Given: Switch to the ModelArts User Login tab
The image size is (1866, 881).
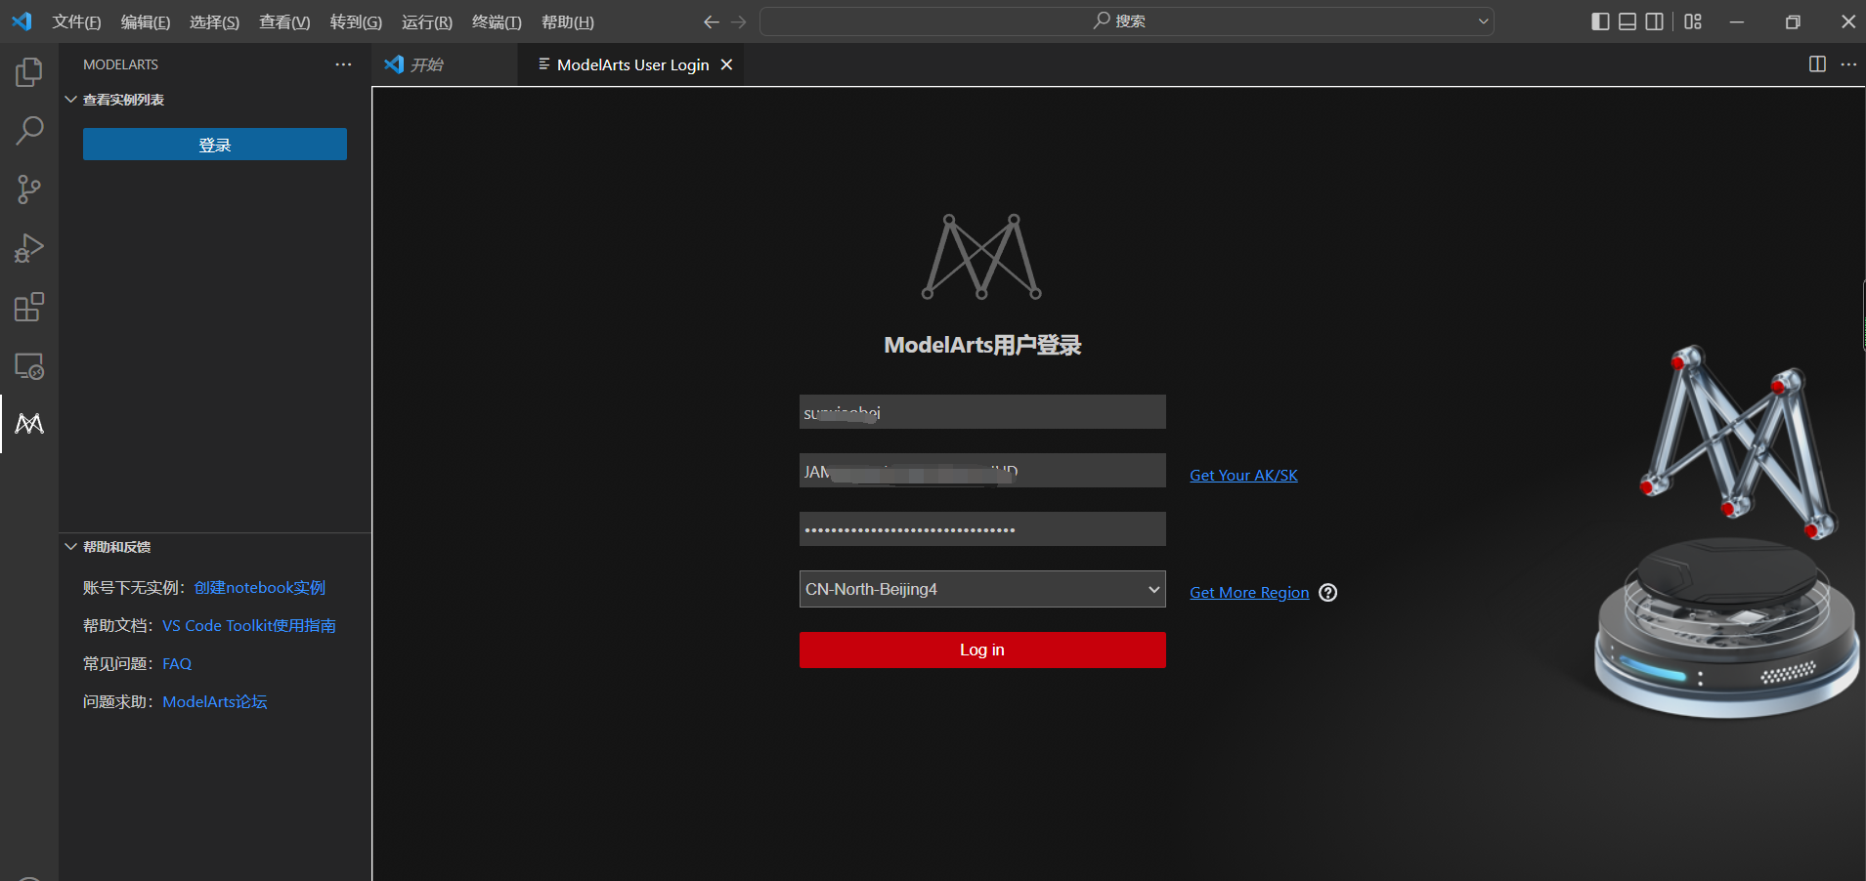Looking at the screenshot, I should [x=631, y=64].
